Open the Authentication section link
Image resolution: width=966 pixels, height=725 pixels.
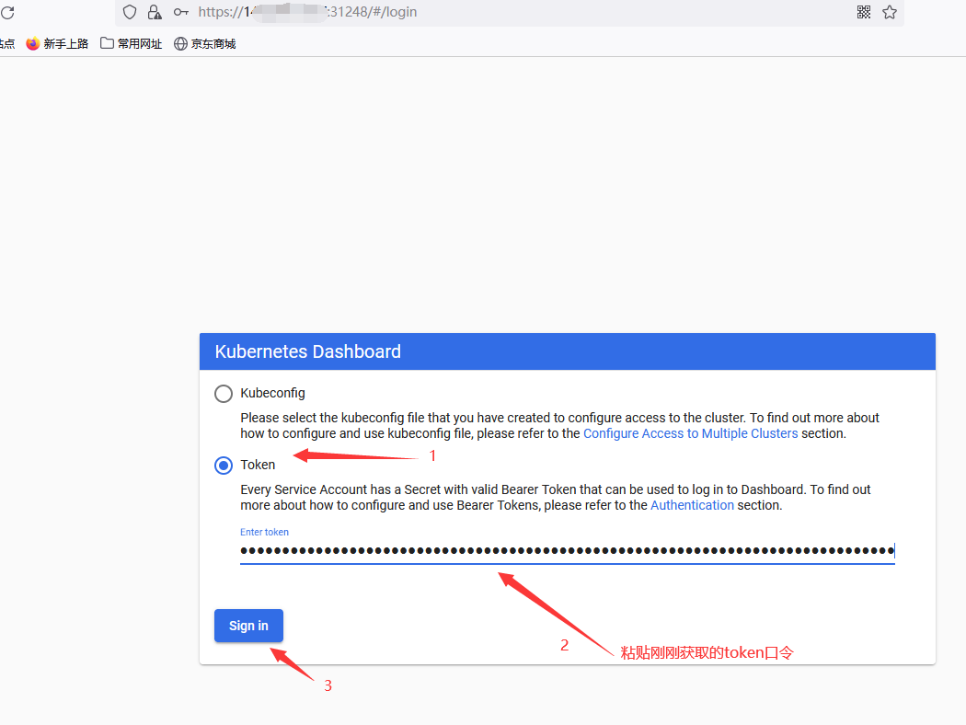click(693, 506)
